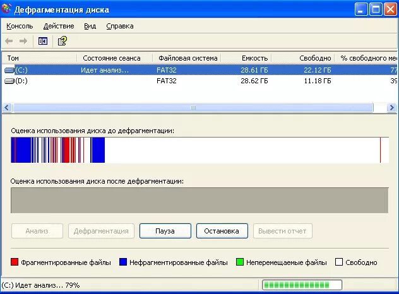Image resolution: width=399 pixels, height=294 pixels.
Task: Click the FAT32 cell in C: row
Action: point(167,70)
